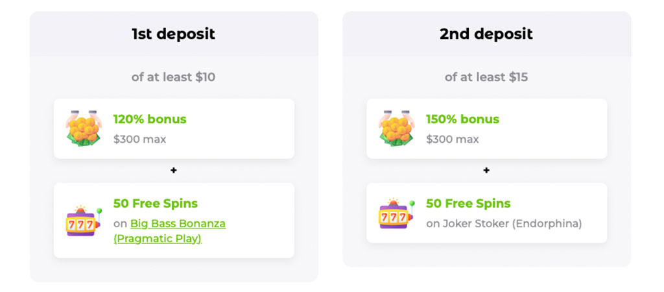Click the "of at least $10" text

173,77
